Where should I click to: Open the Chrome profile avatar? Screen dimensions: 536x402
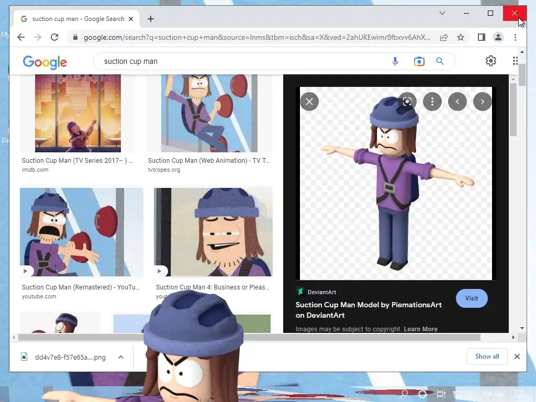[498, 37]
